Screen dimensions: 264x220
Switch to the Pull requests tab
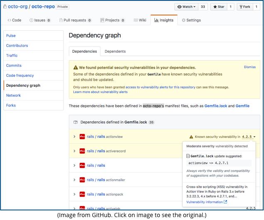point(75,20)
